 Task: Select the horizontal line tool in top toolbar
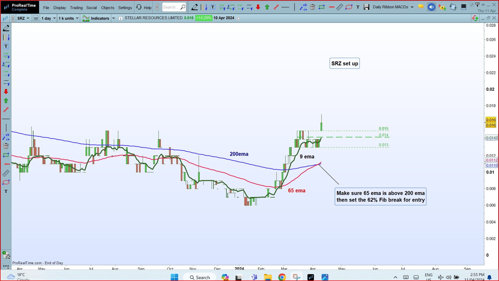[285, 7]
